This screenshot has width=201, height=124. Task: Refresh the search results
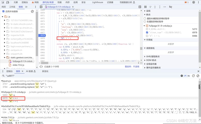tap(193, 76)
